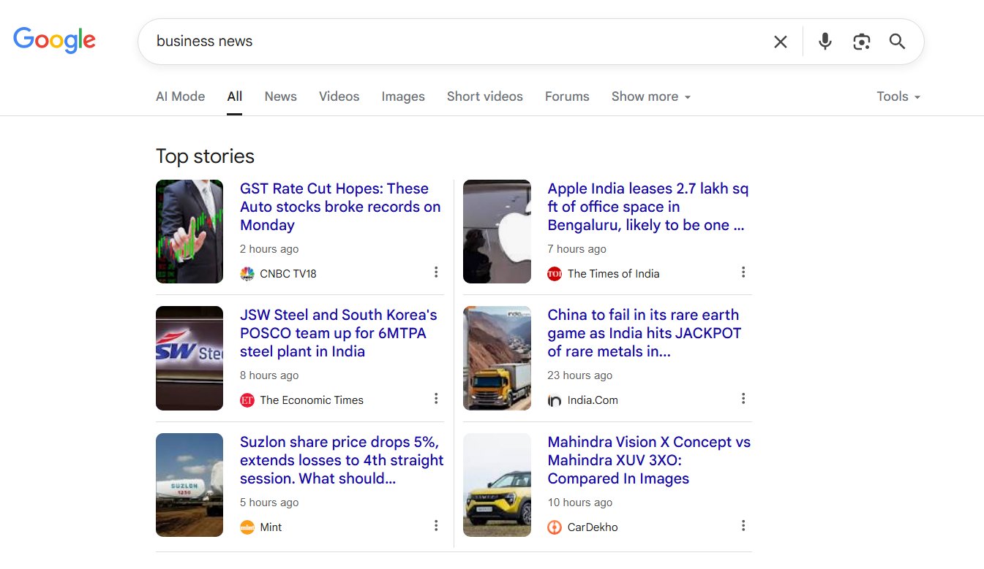Click the '10 hours ago' timestamp
The height and width of the screenshot is (569, 984).
(579, 503)
